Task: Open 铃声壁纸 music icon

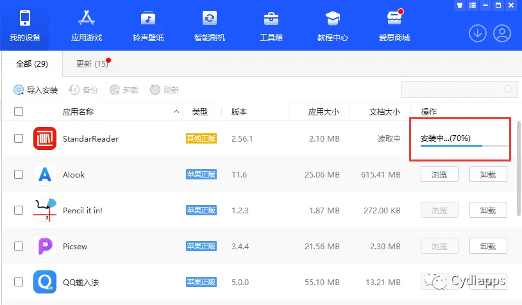Action: 147,18
